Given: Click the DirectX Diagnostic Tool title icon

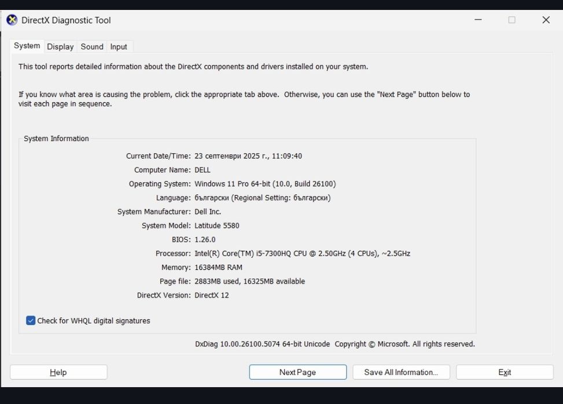Looking at the screenshot, I should [x=12, y=20].
